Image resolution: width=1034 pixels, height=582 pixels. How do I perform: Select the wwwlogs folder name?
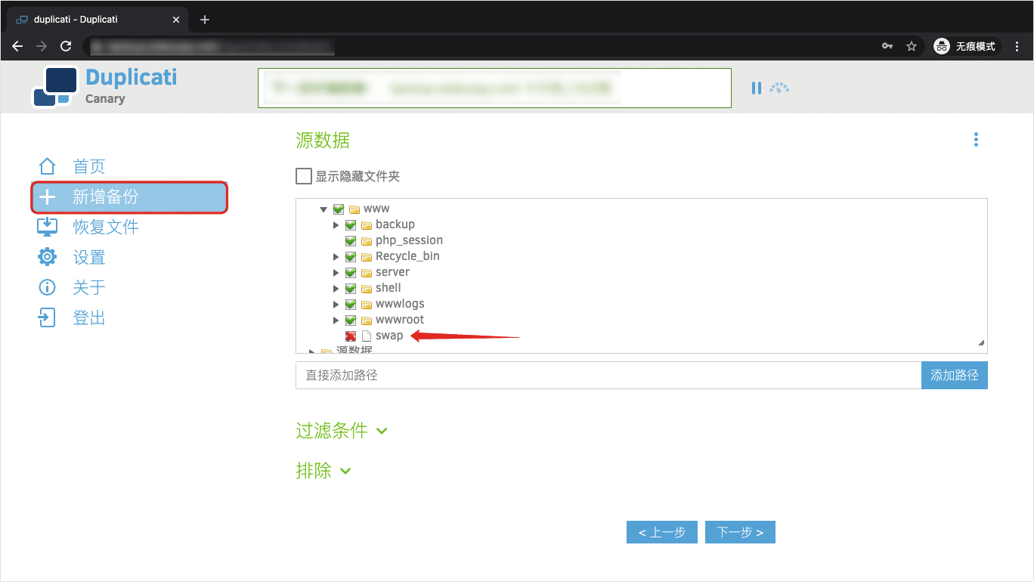click(x=400, y=304)
